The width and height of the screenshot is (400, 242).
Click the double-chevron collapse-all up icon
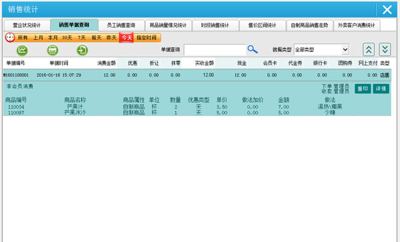click(369, 49)
